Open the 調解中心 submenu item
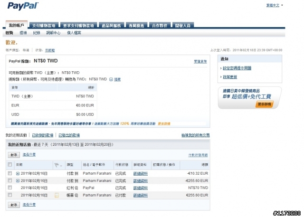This screenshot has width=304, height=217. pos(53,33)
